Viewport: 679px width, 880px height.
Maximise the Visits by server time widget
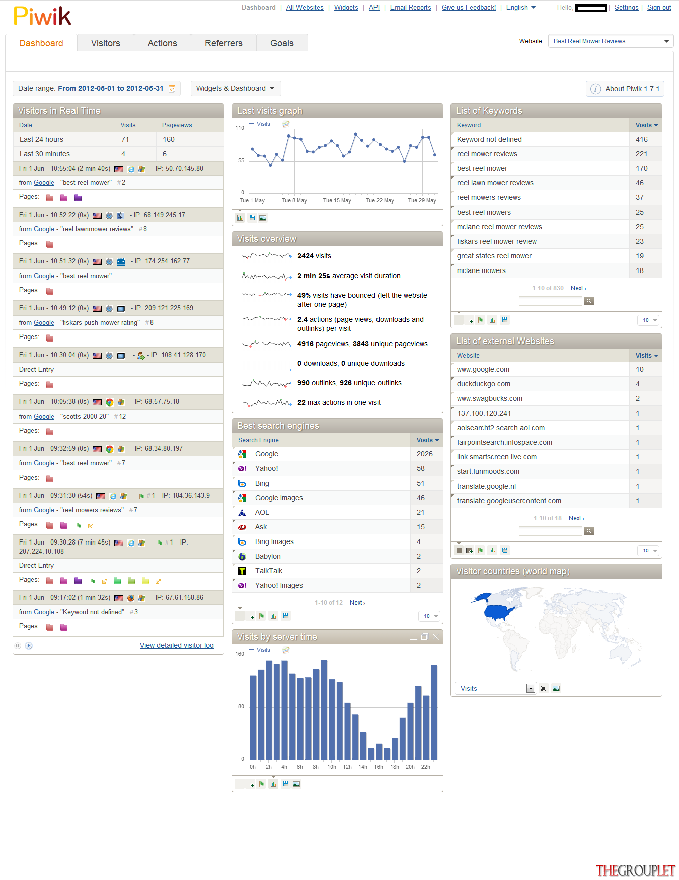424,637
